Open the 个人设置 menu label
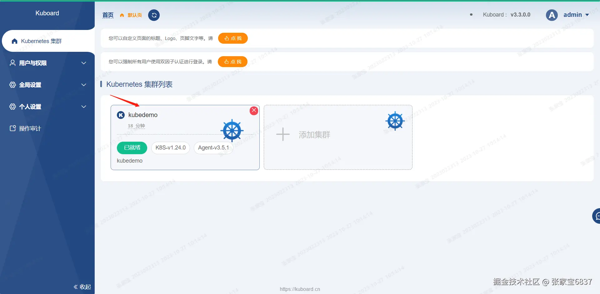 tap(30, 107)
